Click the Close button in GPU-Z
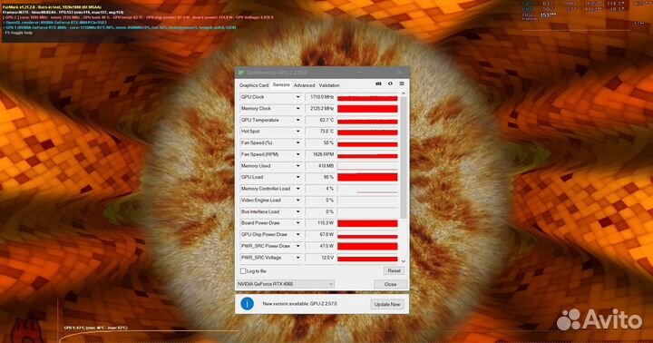Image resolution: width=653 pixels, height=343 pixels. coord(390,284)
